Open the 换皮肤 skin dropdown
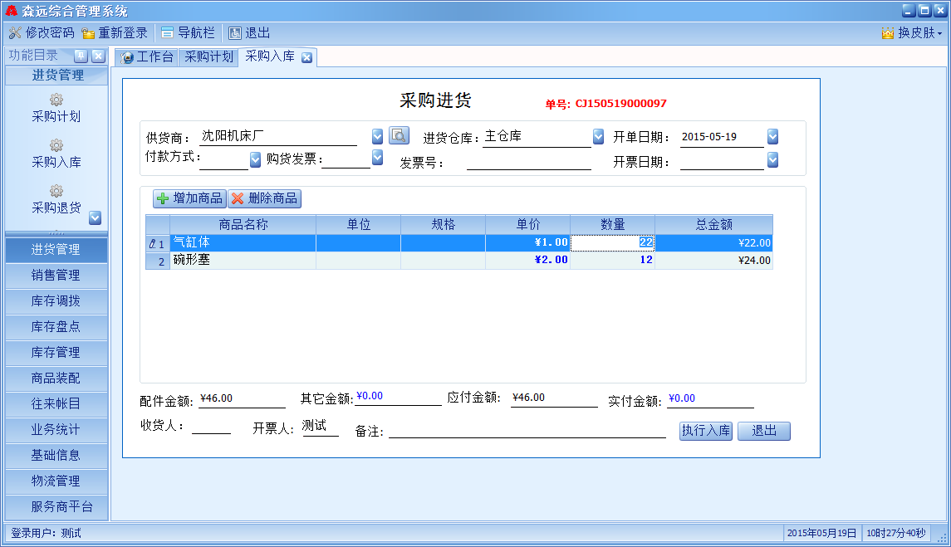This screenshot has height=547, width=951. tap(912, 33)
